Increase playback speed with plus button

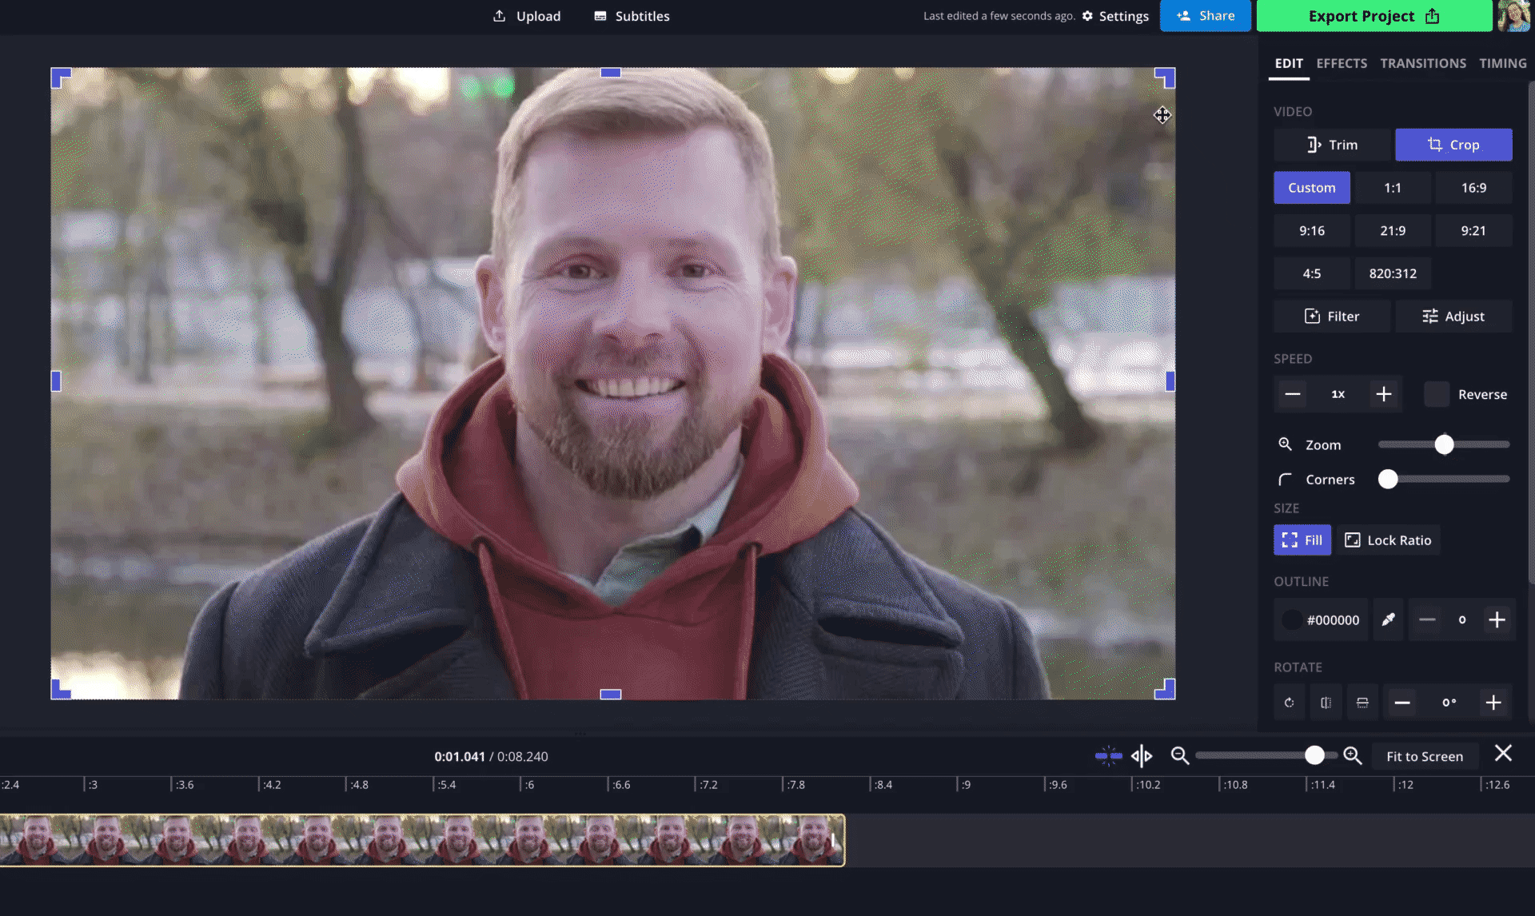1384,394
